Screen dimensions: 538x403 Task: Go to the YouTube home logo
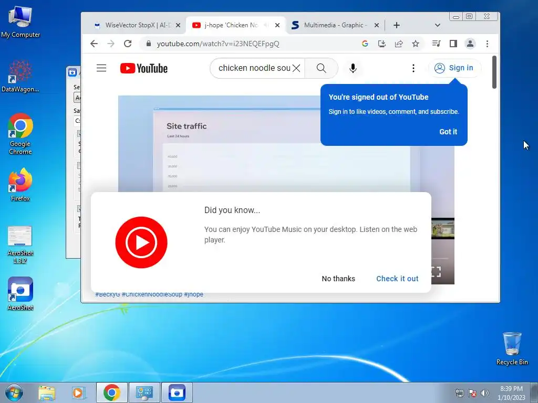pyautogui.click(x=144, y=69)
